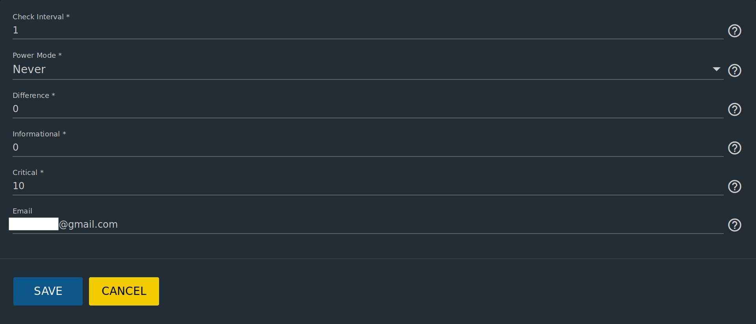Select the Informational value field
Image resolution: width=756 pixels, height=324 pixels.
coord(354,147)
